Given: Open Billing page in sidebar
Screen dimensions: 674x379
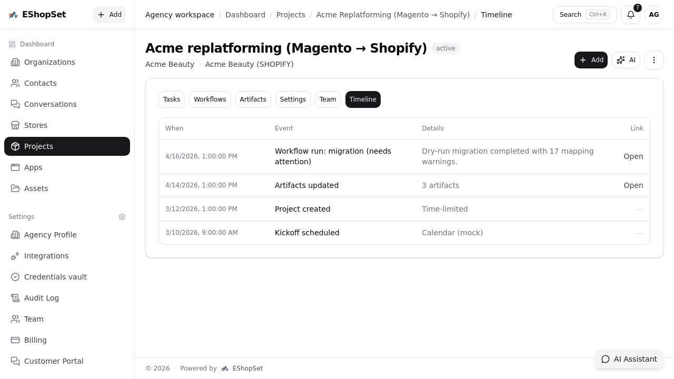Looking at the screenshot, I should 35,340.
